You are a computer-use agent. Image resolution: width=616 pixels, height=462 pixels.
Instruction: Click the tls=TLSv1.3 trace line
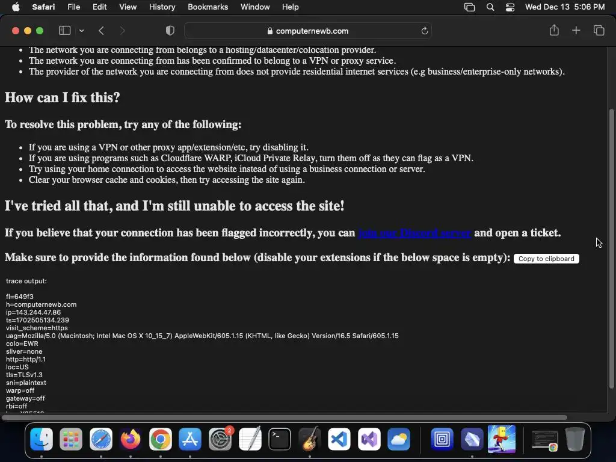tap(24, 375)
